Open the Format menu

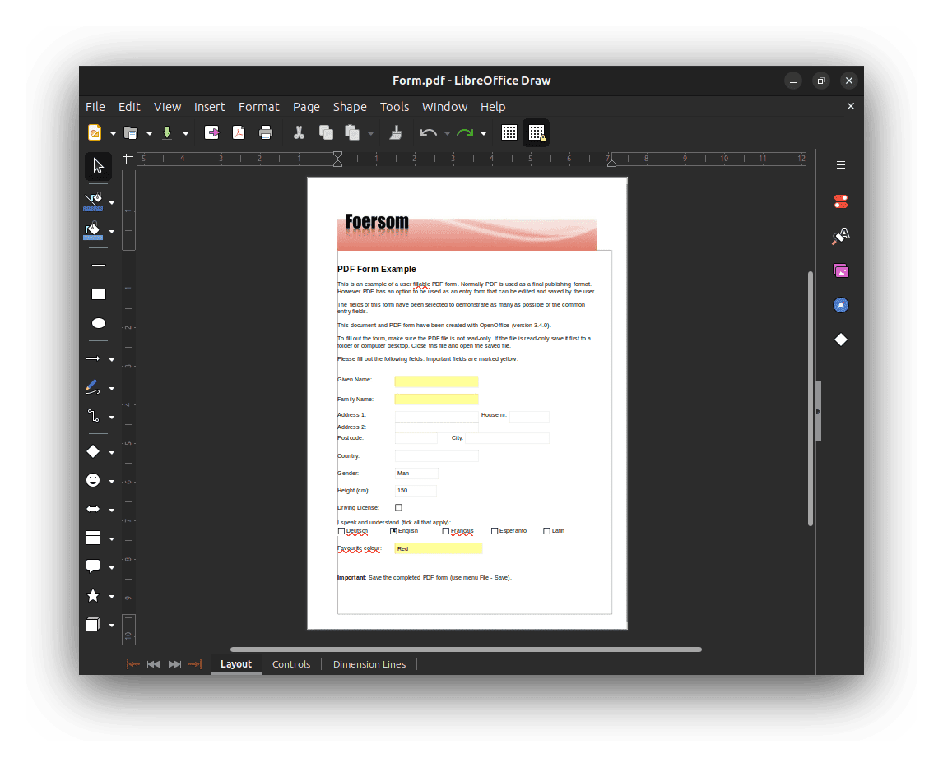pyautogui.click(x=258, y=107)
